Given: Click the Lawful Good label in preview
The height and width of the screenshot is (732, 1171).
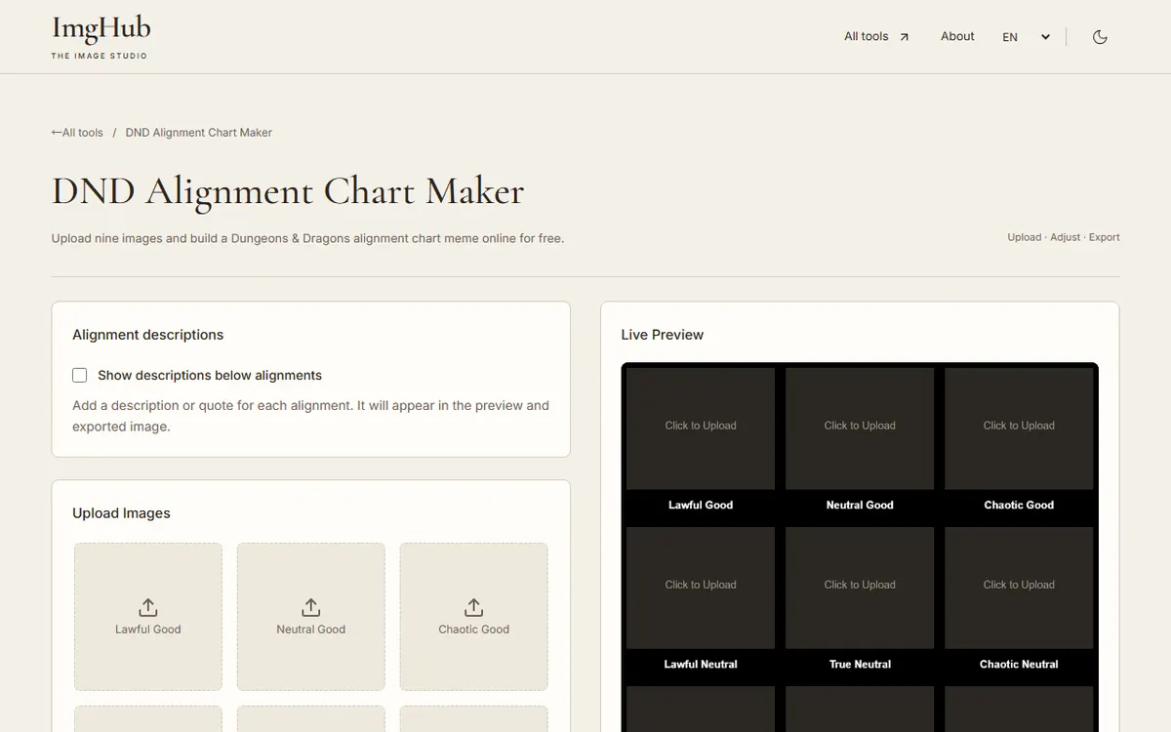Looking at the screenshot, I should click(701, 505).
